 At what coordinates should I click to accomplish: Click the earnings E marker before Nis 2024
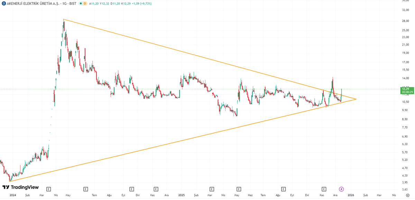click(x=49, y=189)
